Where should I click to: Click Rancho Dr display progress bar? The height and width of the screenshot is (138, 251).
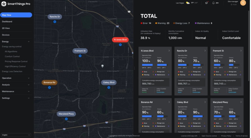point(198,65)
